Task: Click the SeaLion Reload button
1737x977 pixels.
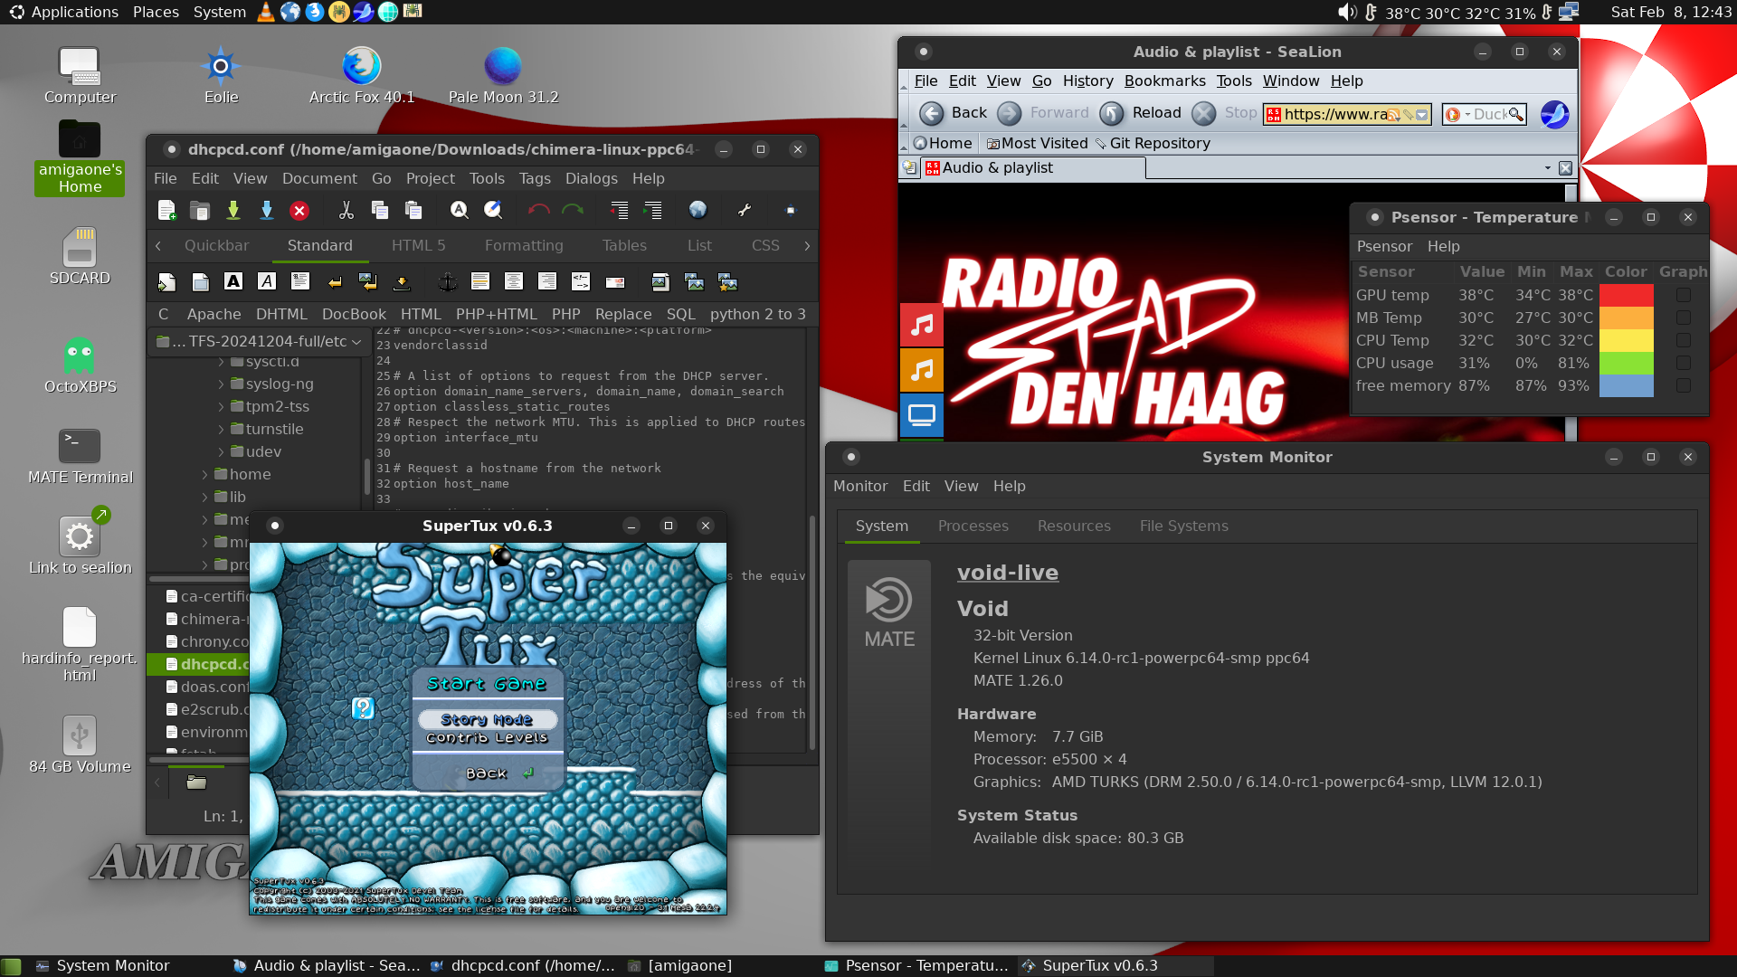Action: coord(1141,113)
